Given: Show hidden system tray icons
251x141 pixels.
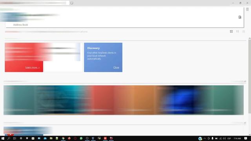Looking at the screenshot, I should pyautogui.click(x=205, y=138).
